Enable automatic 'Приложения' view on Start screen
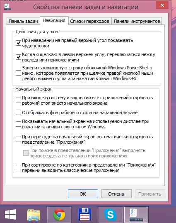 point(18,139)
